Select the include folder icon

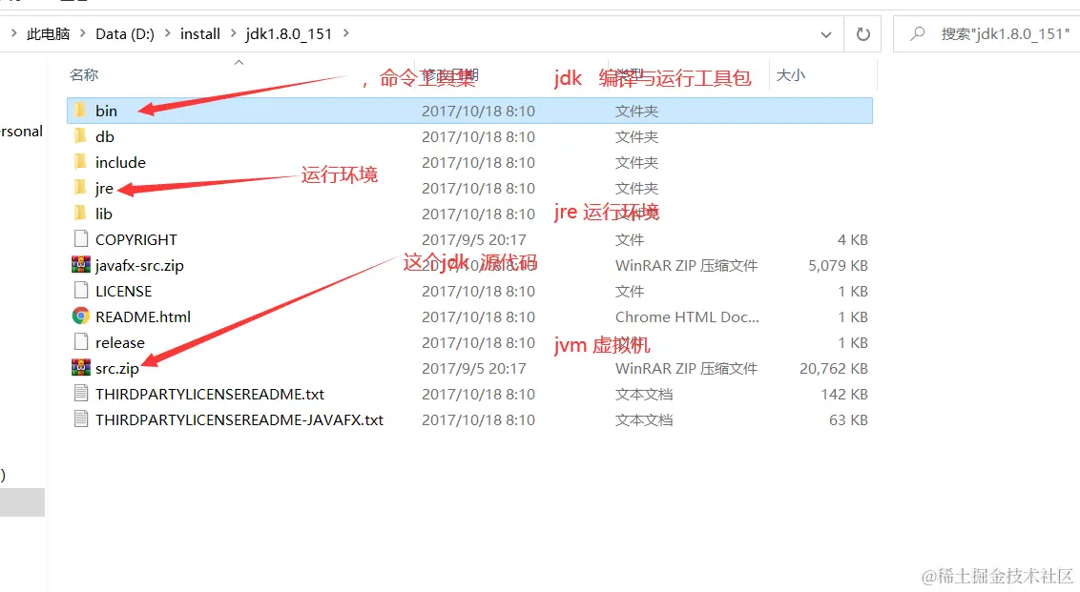pos(80,162)
